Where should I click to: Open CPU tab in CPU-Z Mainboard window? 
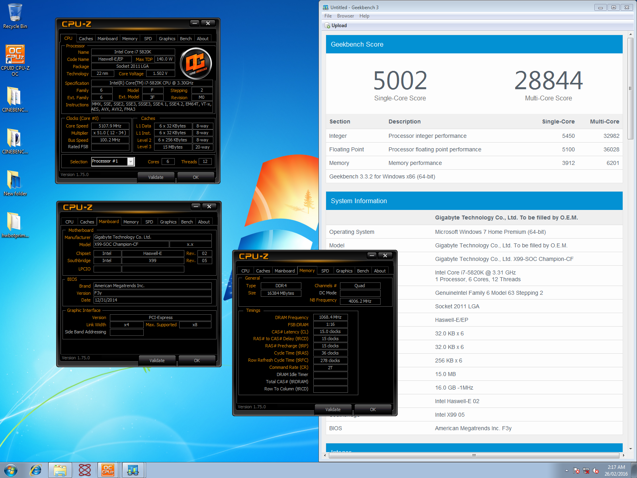69,222
